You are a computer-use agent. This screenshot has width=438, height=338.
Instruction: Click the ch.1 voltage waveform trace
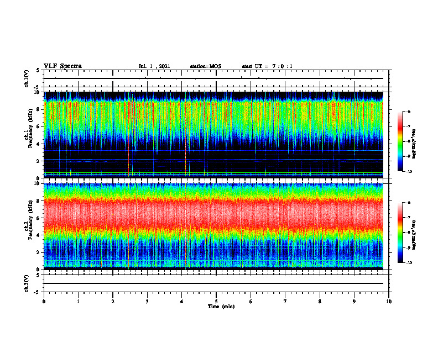(213, 78)
